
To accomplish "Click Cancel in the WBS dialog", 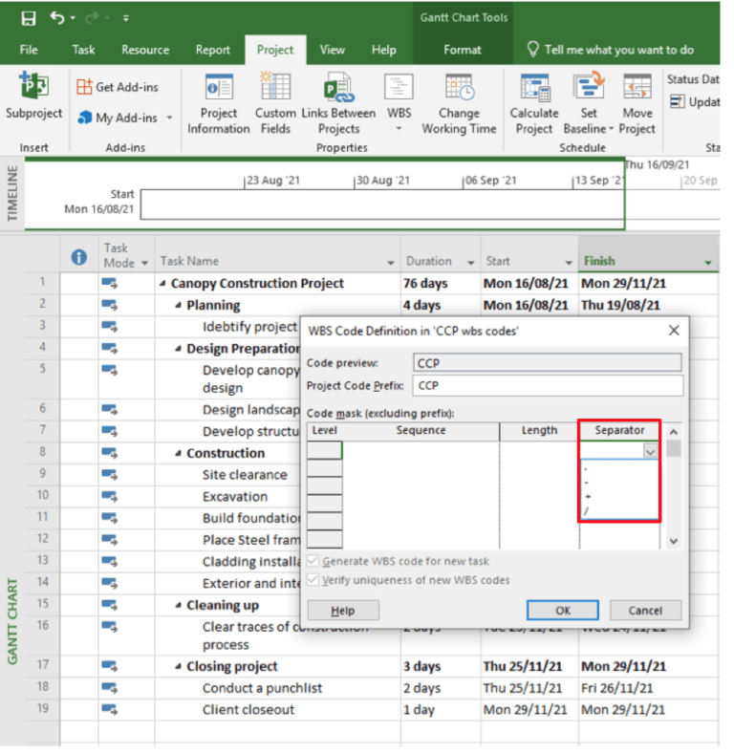I will pyautogui.click(x=644, y=611).
